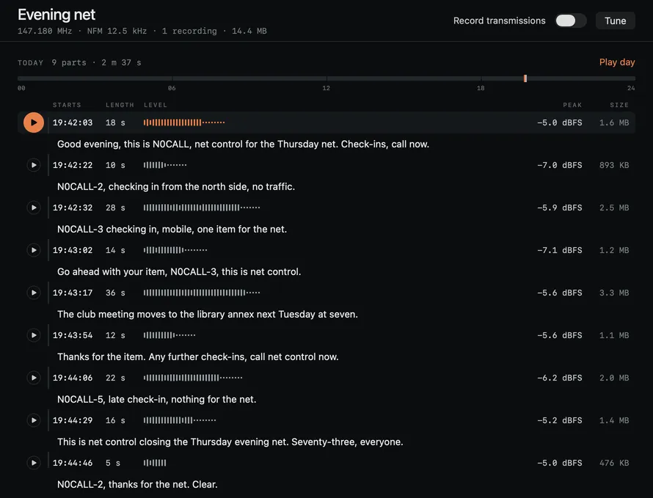Play the 19:42:22 transmission
Screen dimensions: 653x498
[34, 165]
